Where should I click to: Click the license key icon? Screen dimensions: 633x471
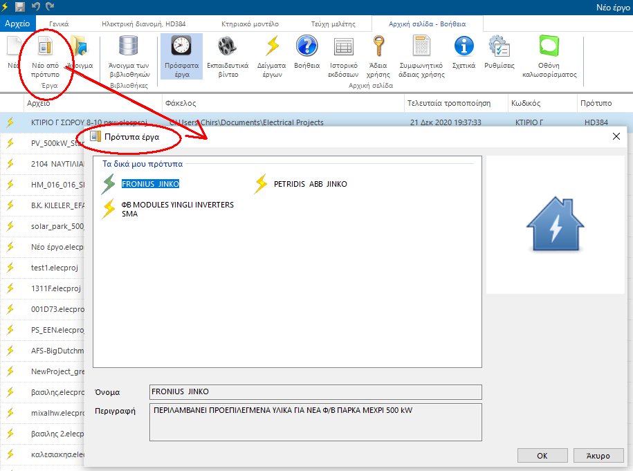[x=378, y=47]
